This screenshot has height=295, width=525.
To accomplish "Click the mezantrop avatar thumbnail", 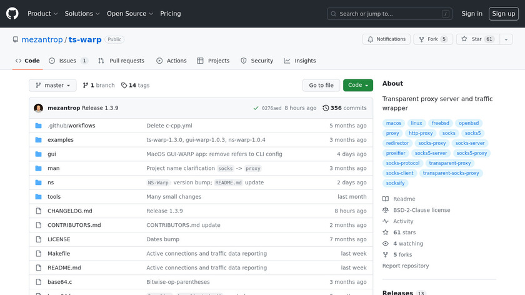I will point(39,108).
